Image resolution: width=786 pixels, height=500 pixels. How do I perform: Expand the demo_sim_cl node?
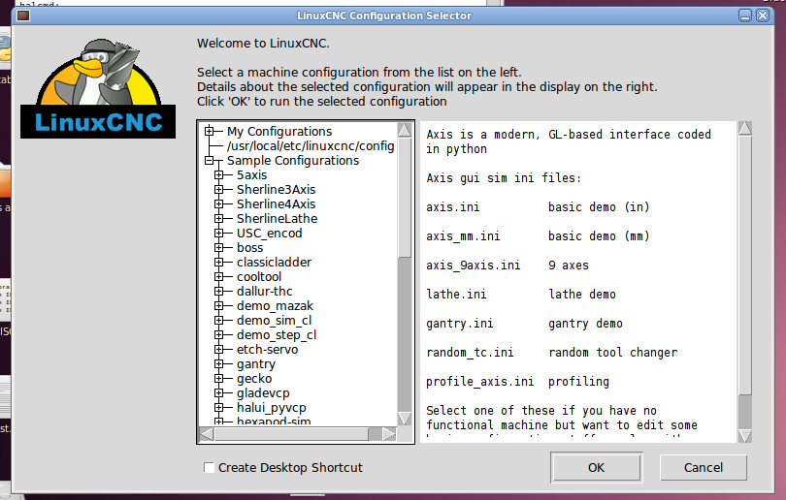218,321
